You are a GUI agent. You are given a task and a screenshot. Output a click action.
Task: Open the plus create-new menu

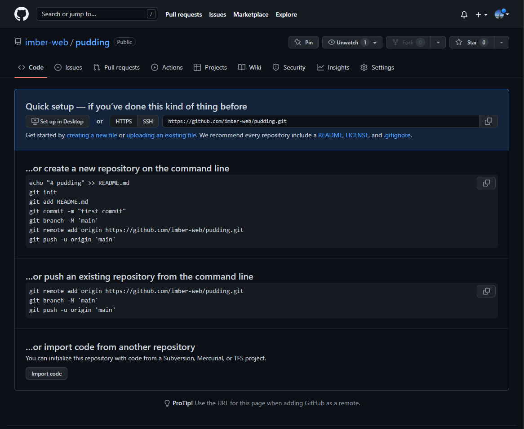click(x=481, y=14)
